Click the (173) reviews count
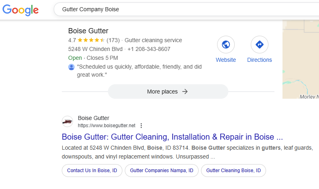Viewport: 319px width, 189px height. (113, 40)
